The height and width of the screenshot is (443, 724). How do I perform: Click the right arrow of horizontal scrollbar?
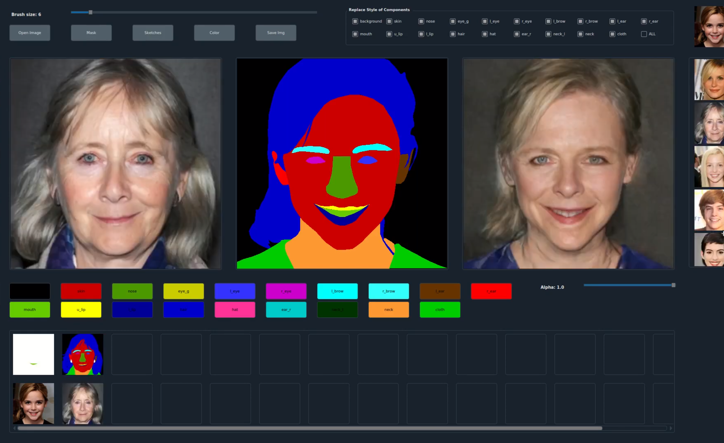tap(671, 428)
